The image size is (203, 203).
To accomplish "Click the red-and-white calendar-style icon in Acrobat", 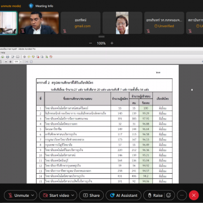I will [51, 57].
